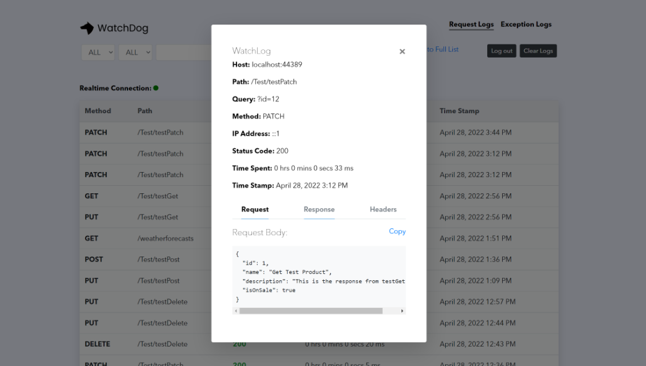The width and height of the screenshot is (646, 366).
Task: Open the Request Logs page
Action: 471,24
